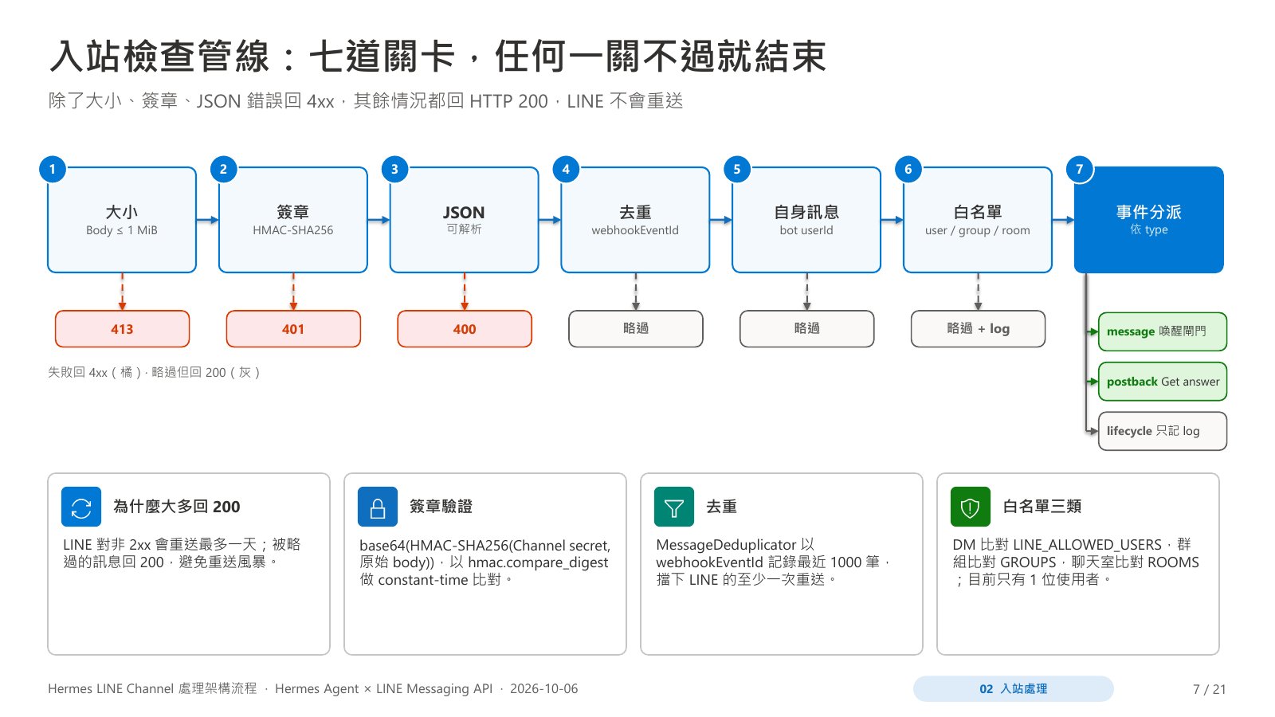
Task: Click the grey lifecycle 只記 log box
Action: (x=1163, y=431)
